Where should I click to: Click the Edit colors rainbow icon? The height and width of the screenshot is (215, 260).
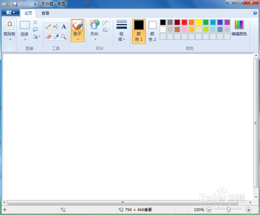[239, 25]
